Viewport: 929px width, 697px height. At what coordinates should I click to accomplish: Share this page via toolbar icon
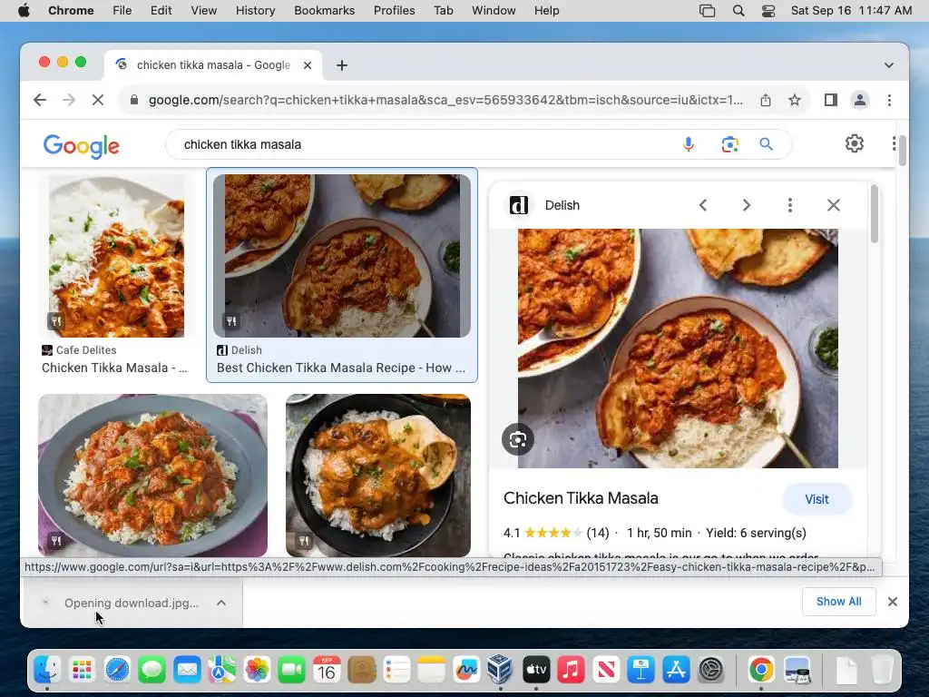(x=766, y=100)
